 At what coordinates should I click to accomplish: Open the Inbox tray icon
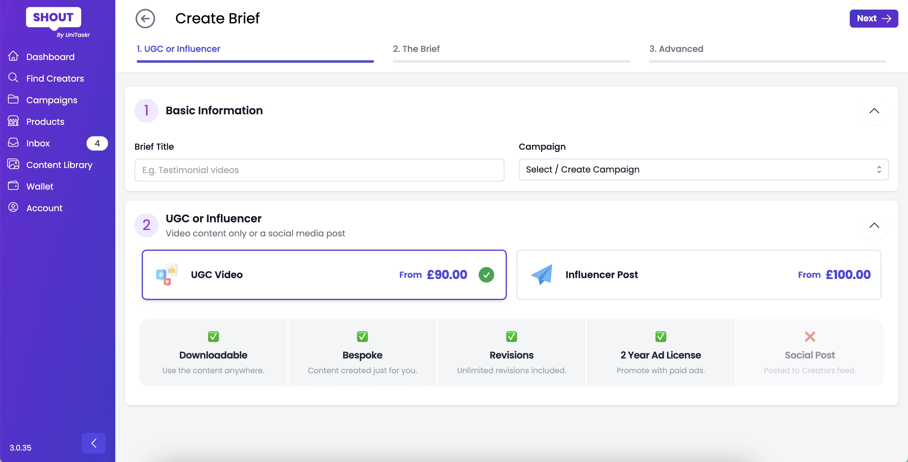13,142
